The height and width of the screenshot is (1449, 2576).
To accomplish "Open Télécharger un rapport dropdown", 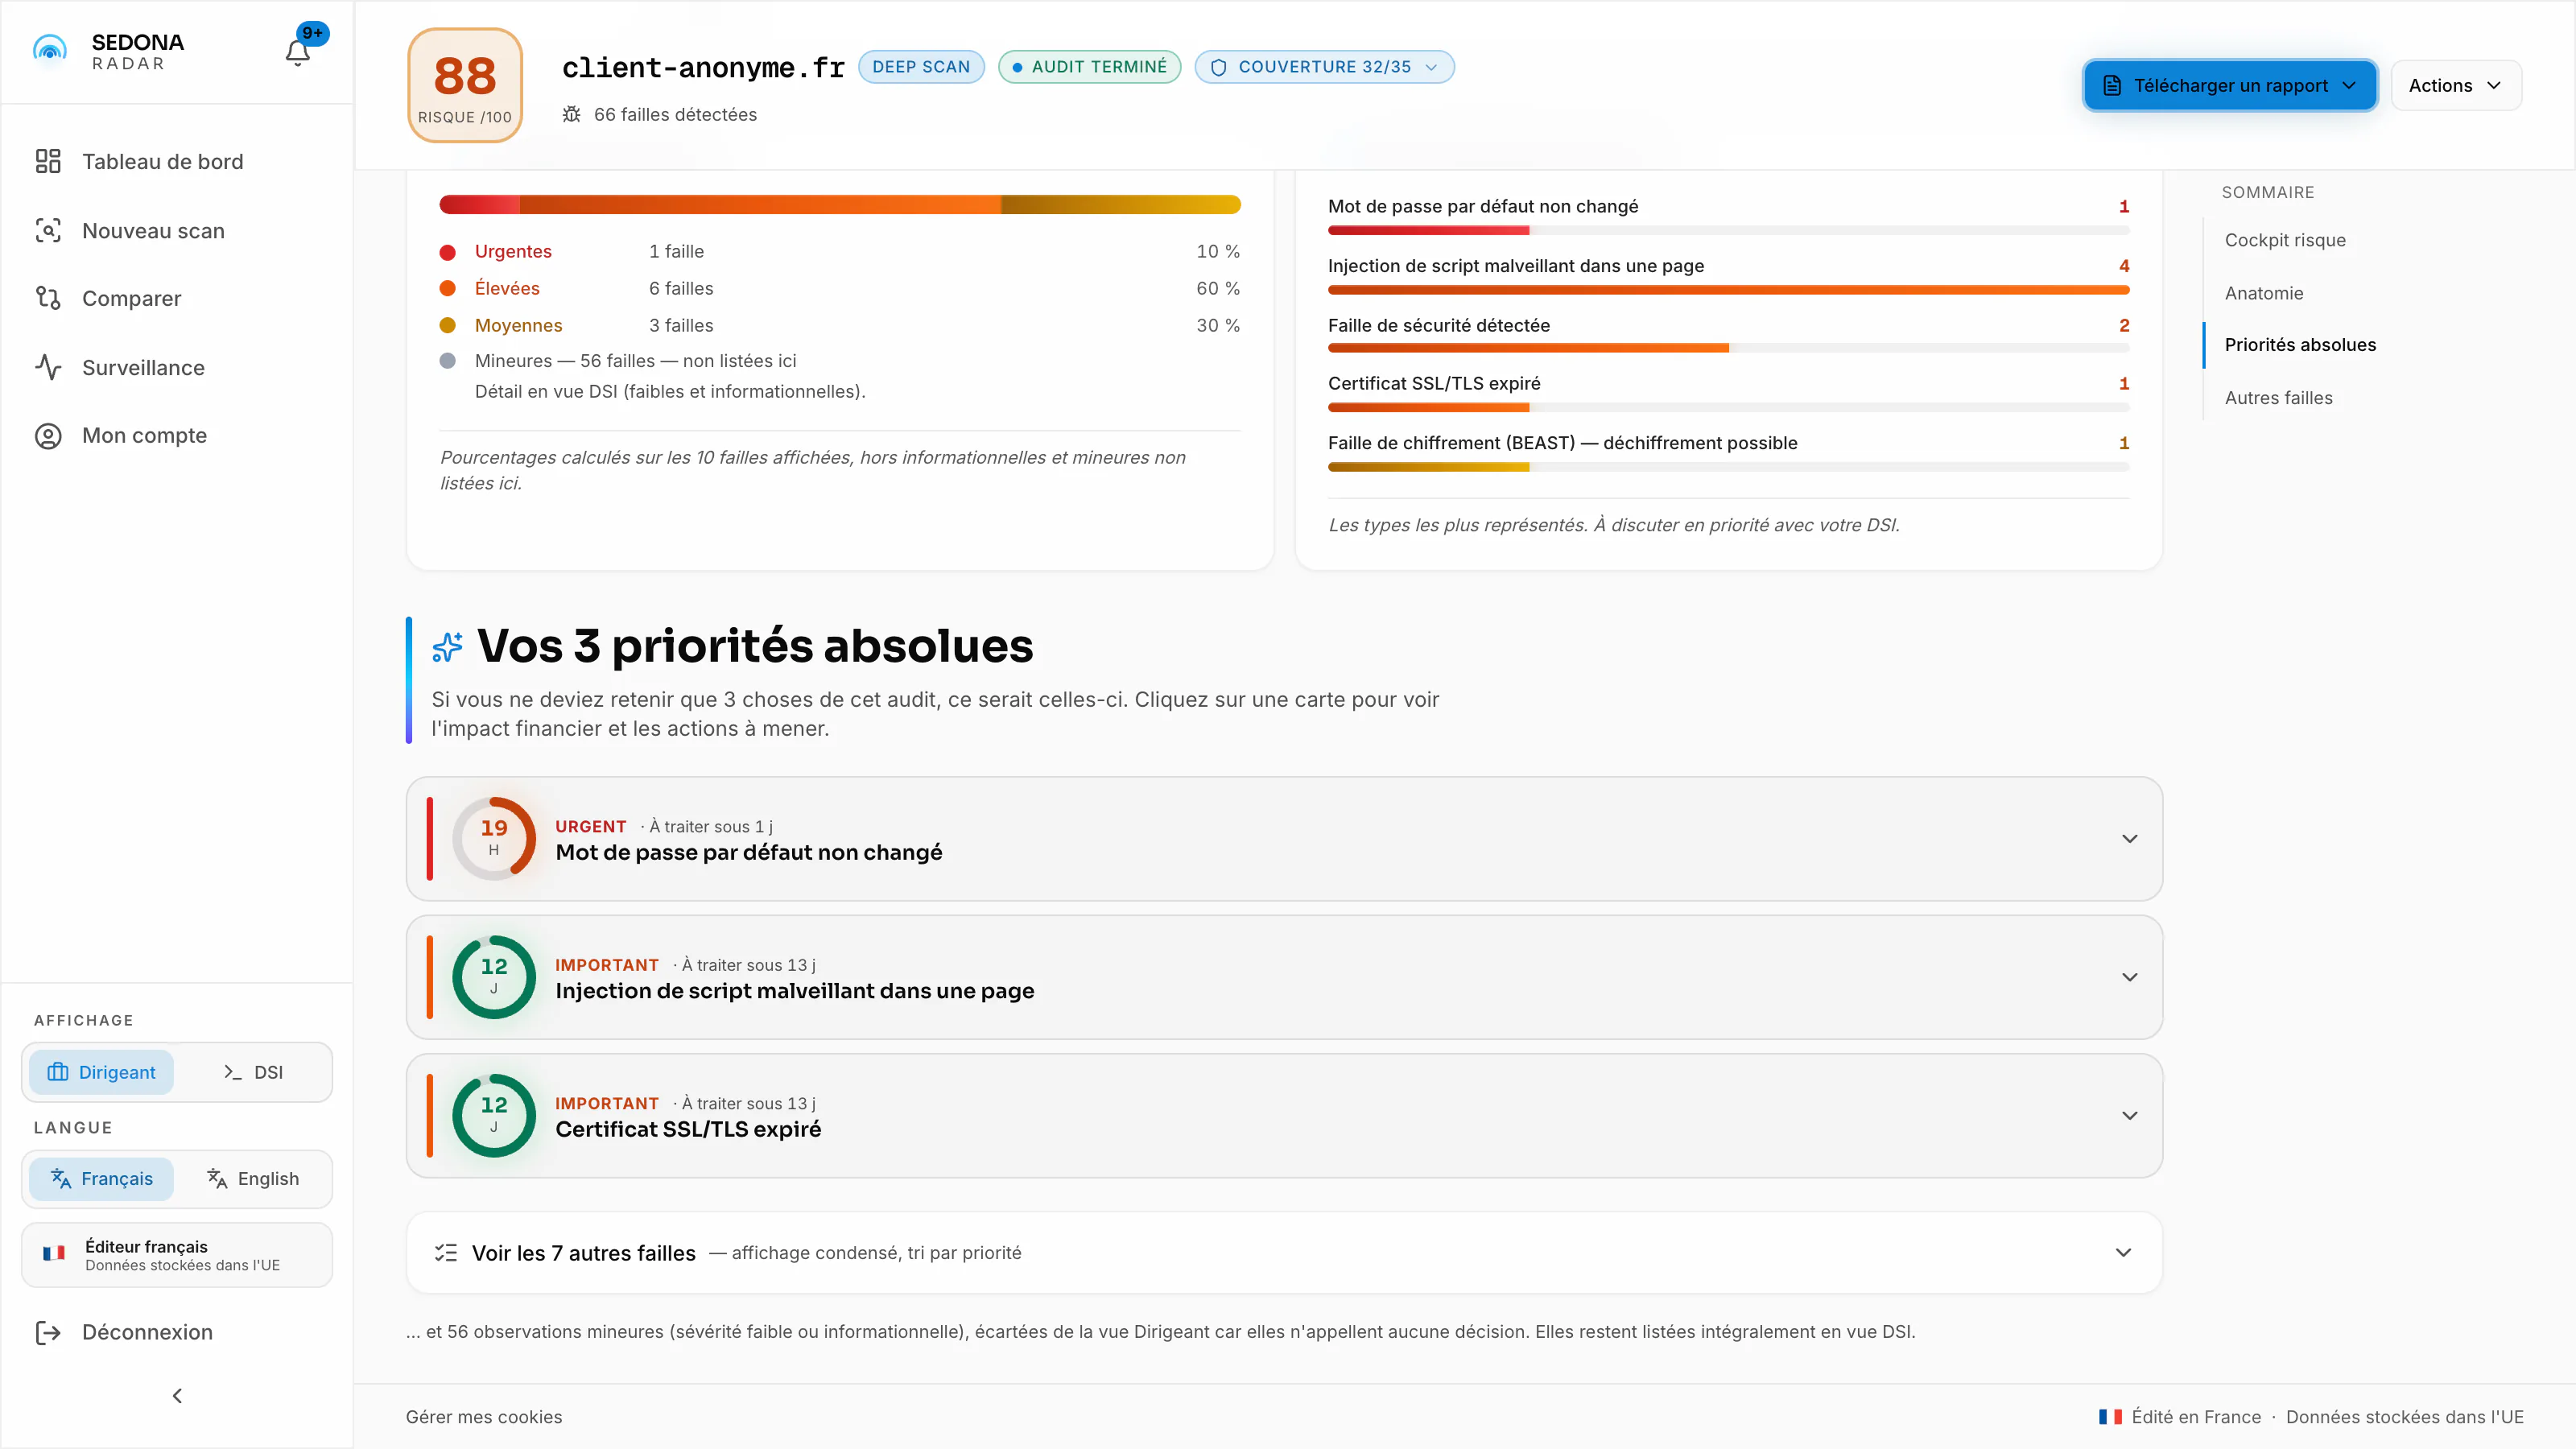I will 2230,85.
